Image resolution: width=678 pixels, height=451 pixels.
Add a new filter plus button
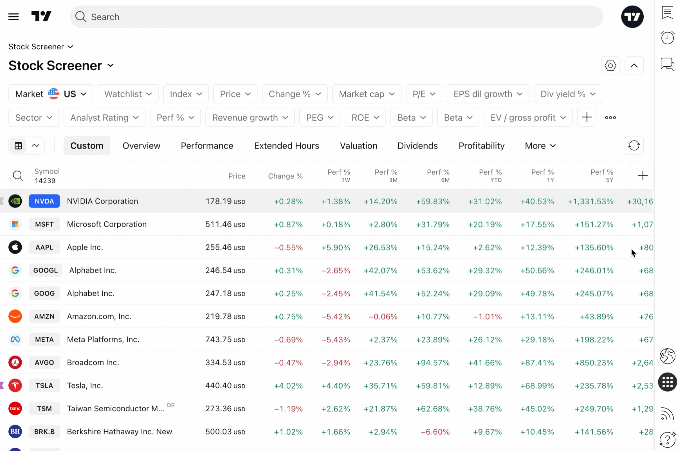(586, 117)
